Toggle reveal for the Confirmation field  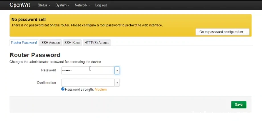[117, 82]
